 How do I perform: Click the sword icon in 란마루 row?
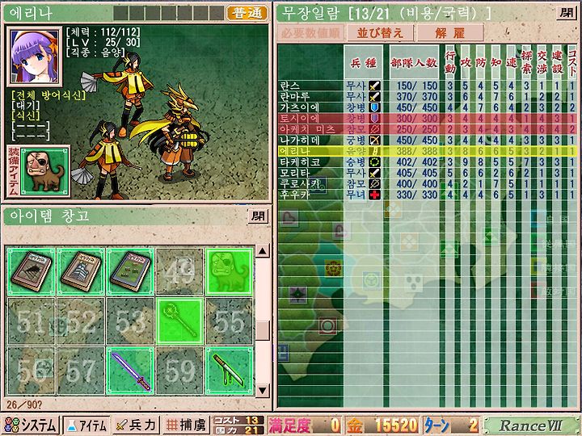[374, 97]
